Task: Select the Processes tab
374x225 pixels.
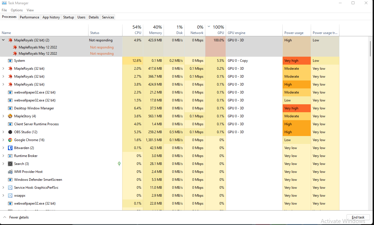Action: tap(9, 17)
